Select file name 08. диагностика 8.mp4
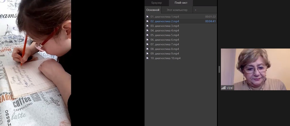This screenshot has width=290, height=126. tap(165, 49)
